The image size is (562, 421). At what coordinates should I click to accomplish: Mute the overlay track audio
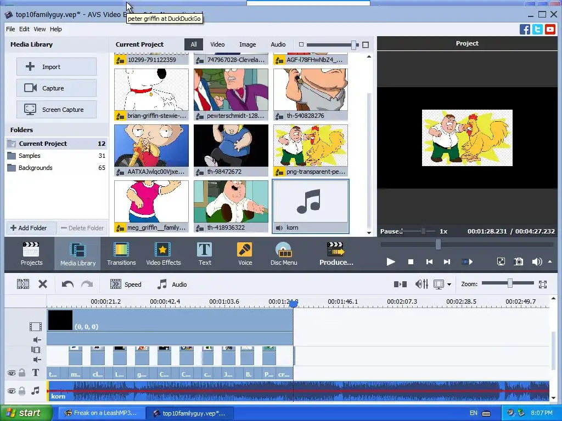tap(37, 360)
